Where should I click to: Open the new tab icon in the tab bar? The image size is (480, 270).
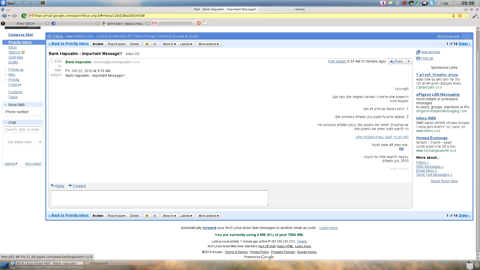205,23
